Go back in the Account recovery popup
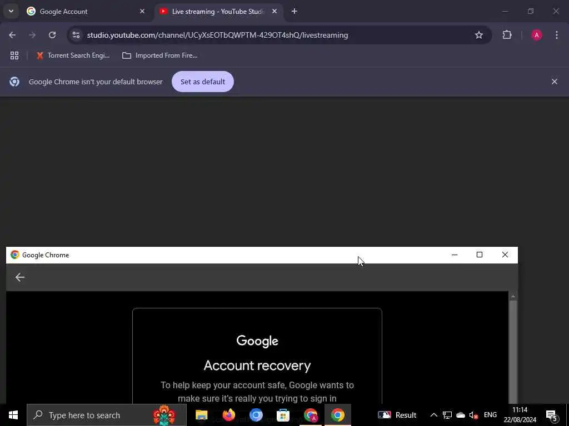The height and width of the screenshot is (426, 569). pyautogui.click(x=20, y=277)
